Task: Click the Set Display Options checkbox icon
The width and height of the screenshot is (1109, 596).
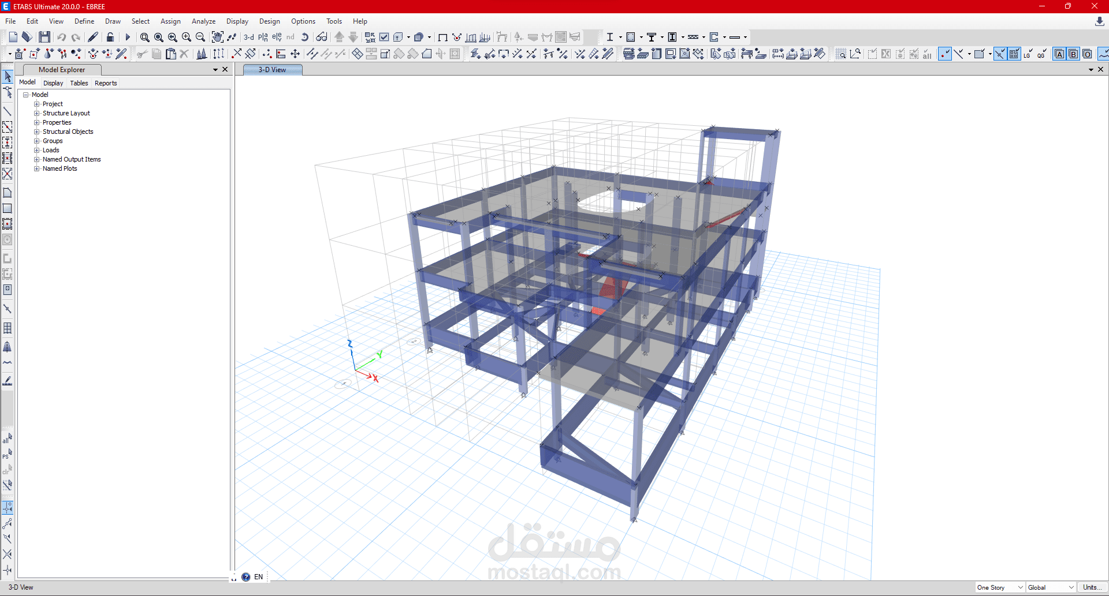Action: point(384,37)
